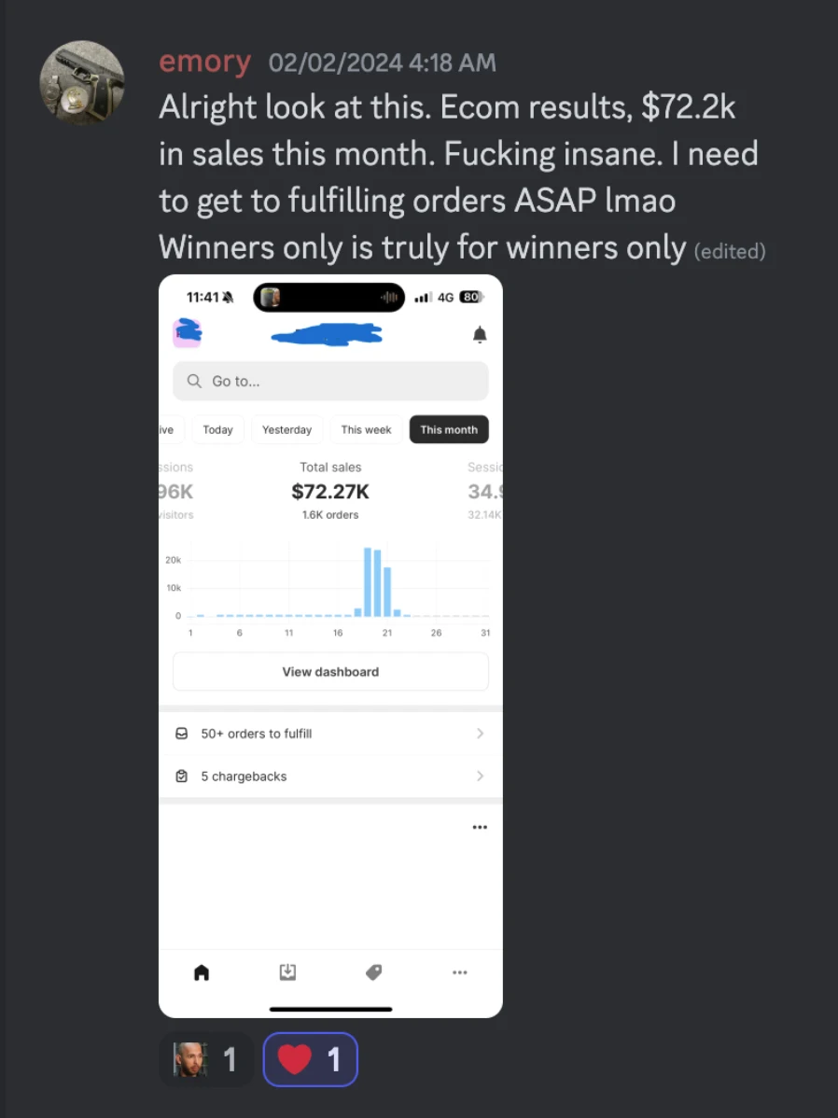Click the orders tray icon beside fulfill
838x1118 pixels.
182,734
